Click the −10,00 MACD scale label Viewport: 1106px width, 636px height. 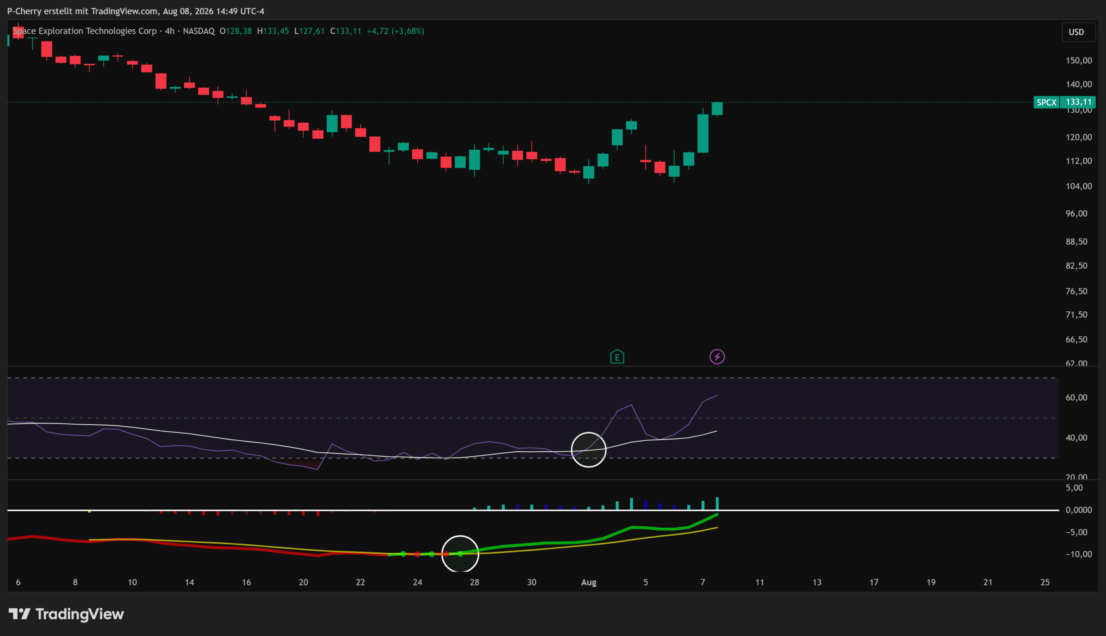pyautogui.click(x=1078, y=554)
